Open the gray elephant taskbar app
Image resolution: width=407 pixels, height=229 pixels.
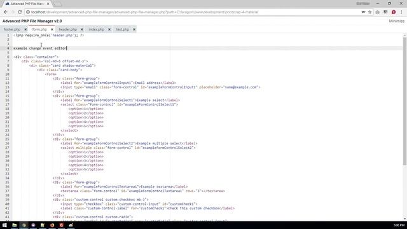coord(71,225)
